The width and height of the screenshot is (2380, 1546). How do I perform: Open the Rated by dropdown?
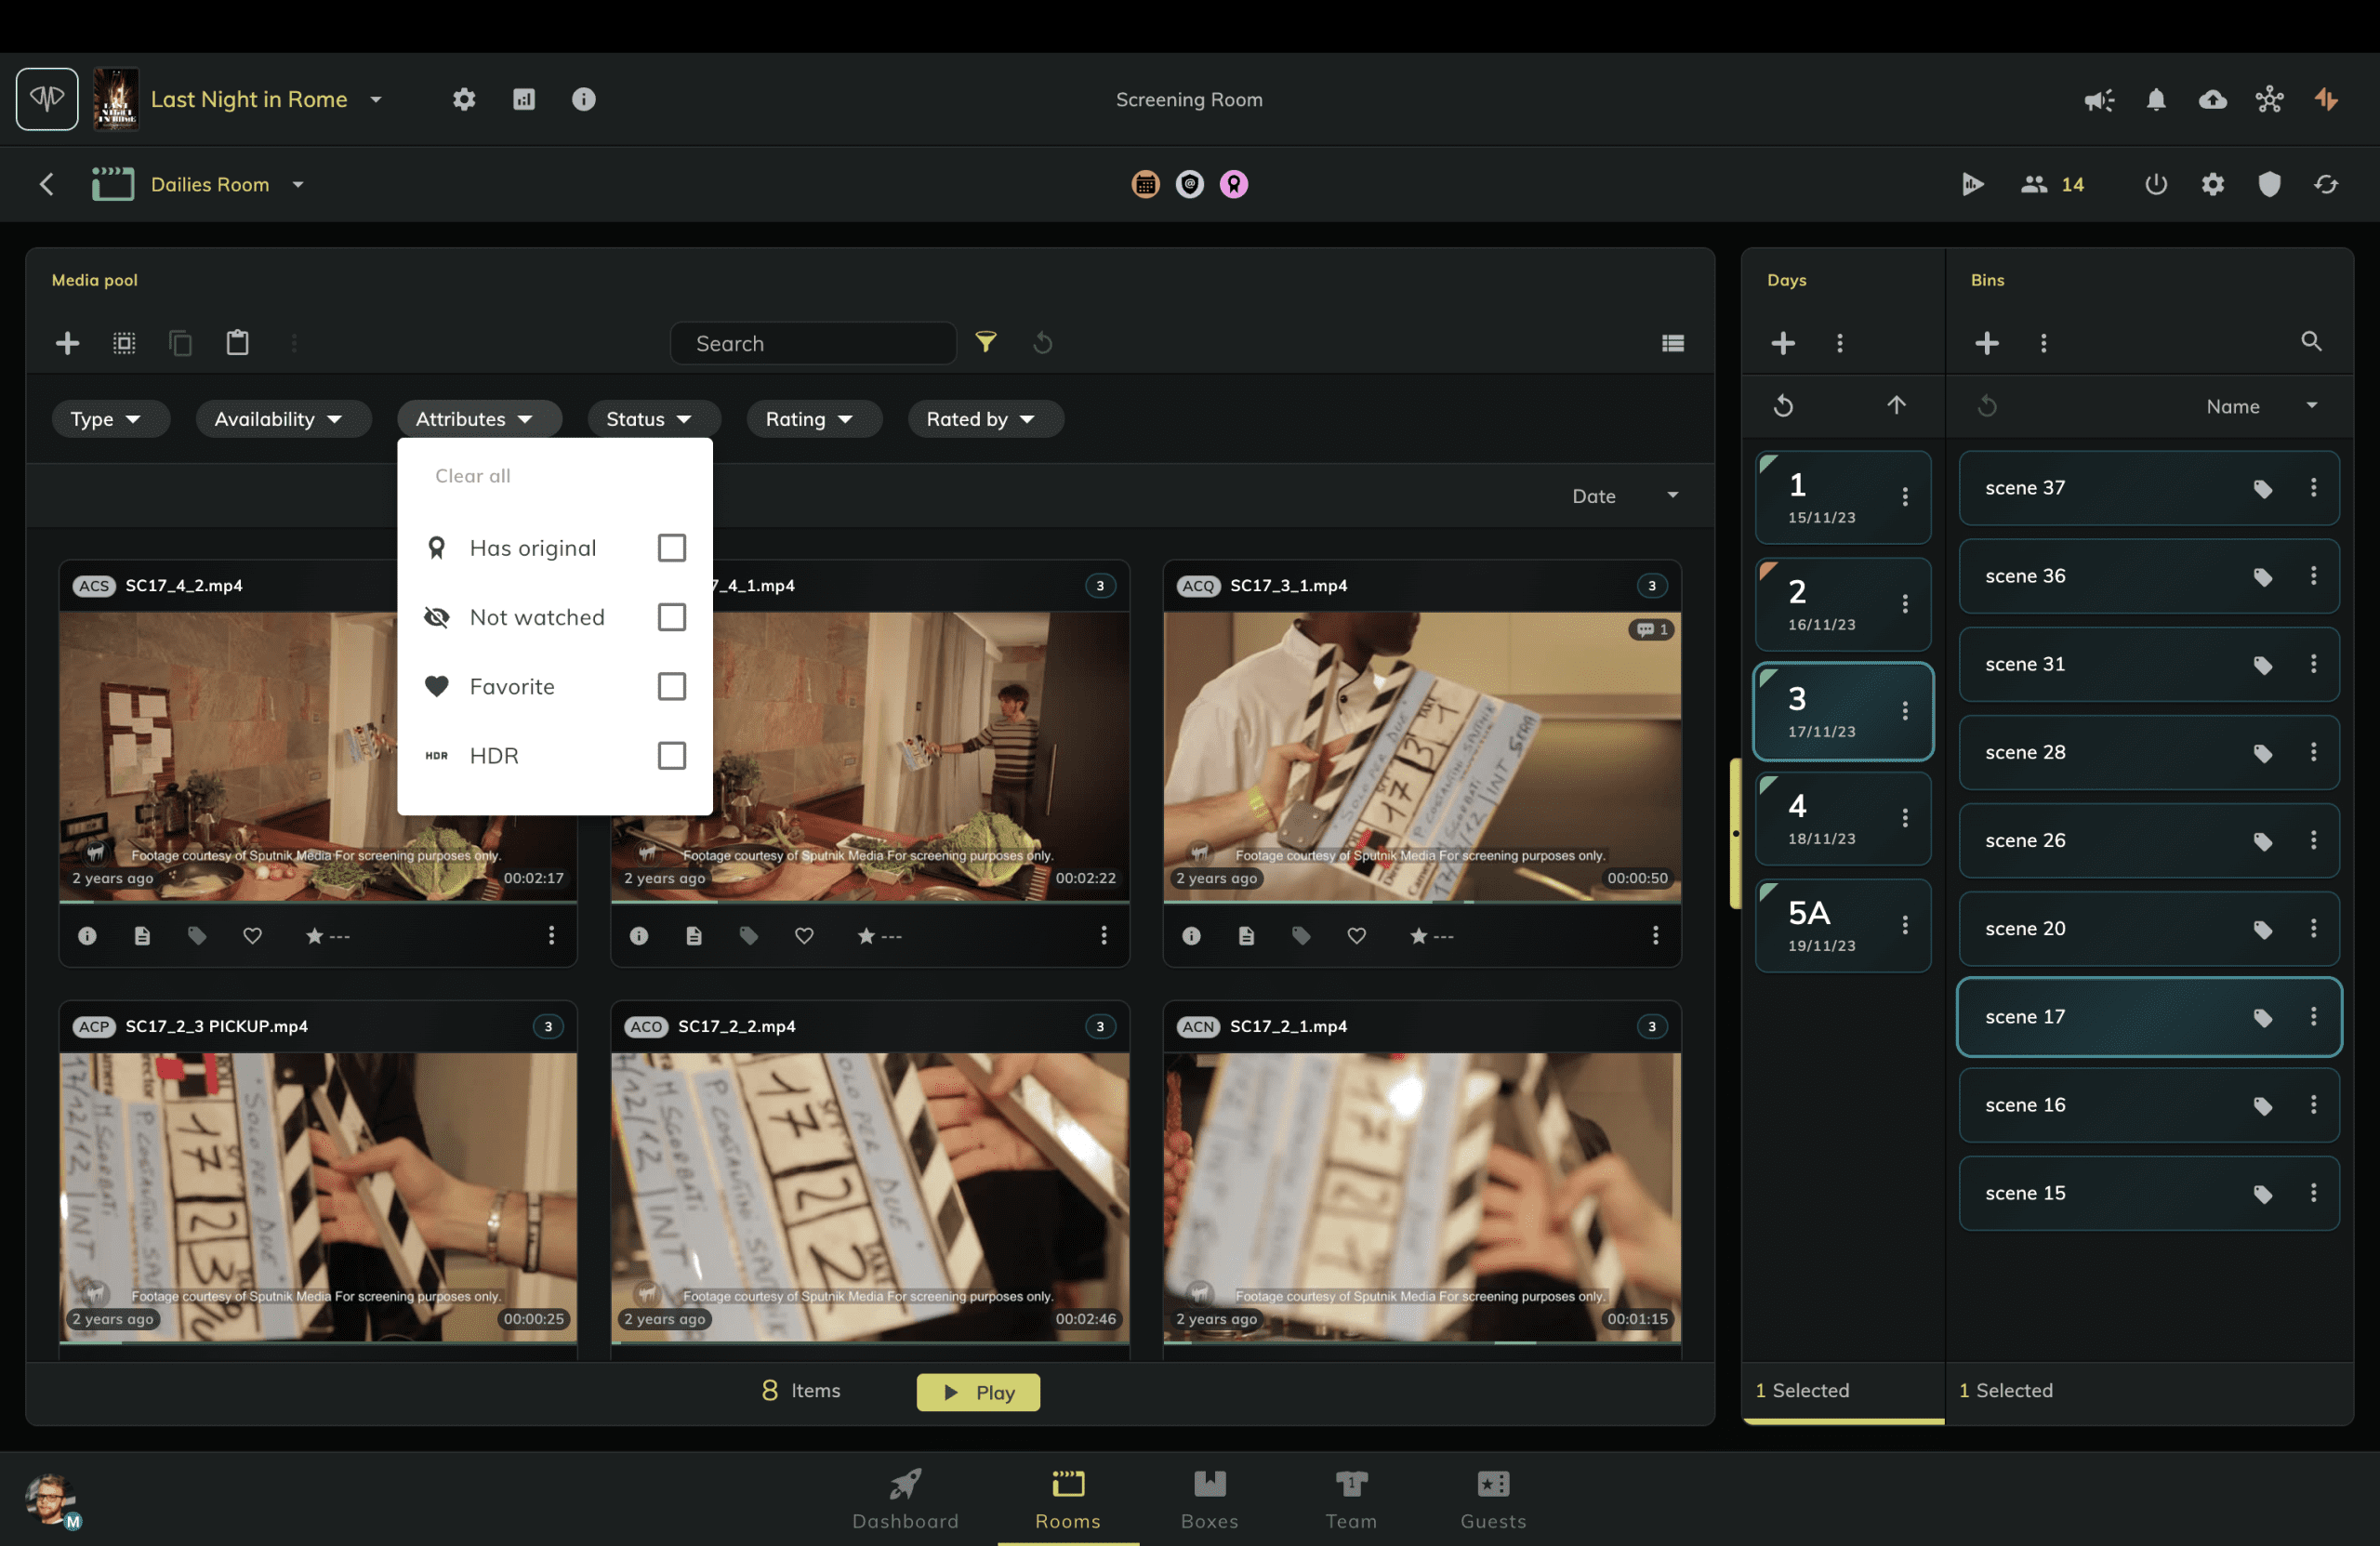coord(984,419)
